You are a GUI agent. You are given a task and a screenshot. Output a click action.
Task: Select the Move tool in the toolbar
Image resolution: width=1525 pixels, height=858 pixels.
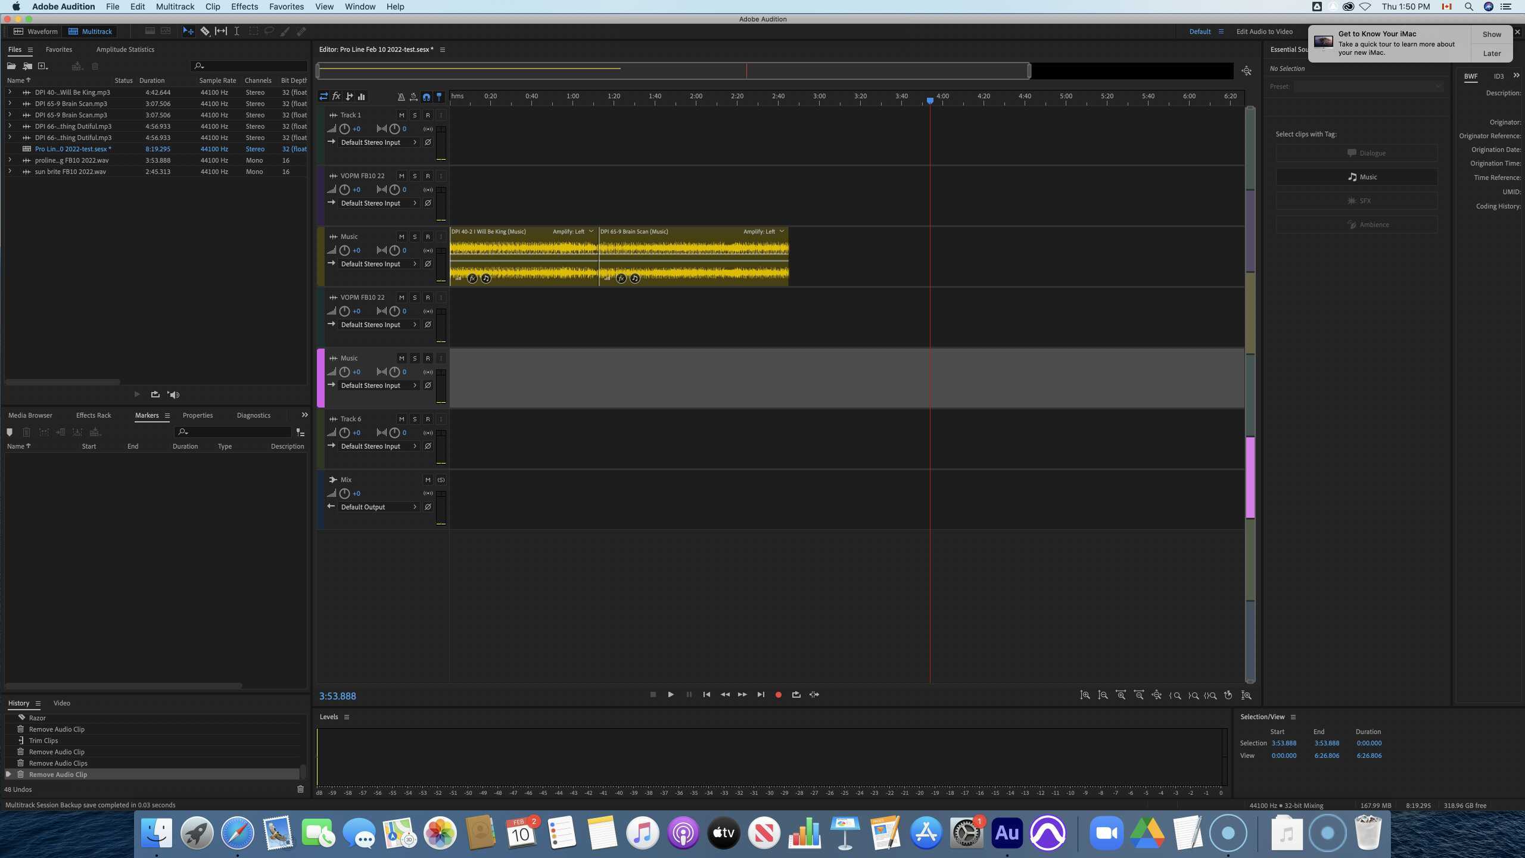(x=188, y=31)
